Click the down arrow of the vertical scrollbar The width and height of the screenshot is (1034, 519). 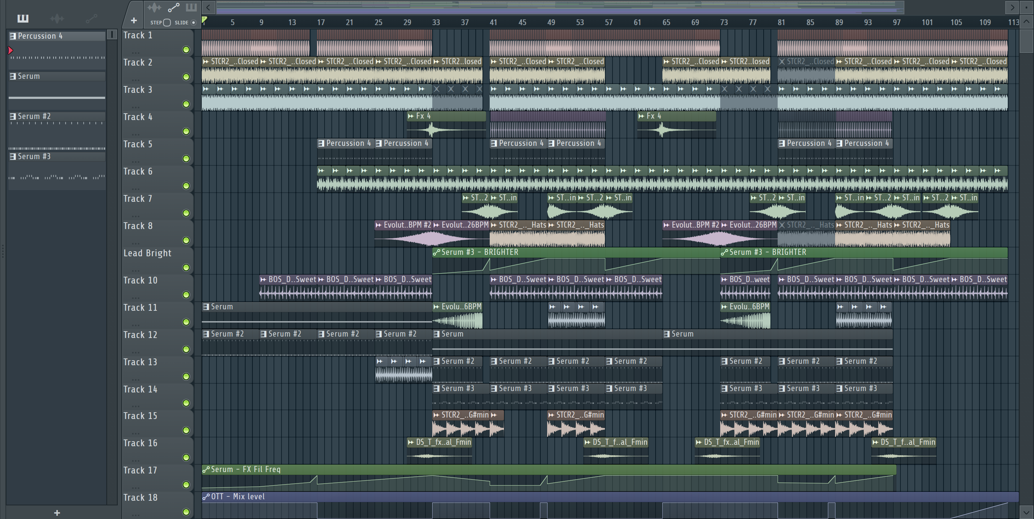point(1026,512)
